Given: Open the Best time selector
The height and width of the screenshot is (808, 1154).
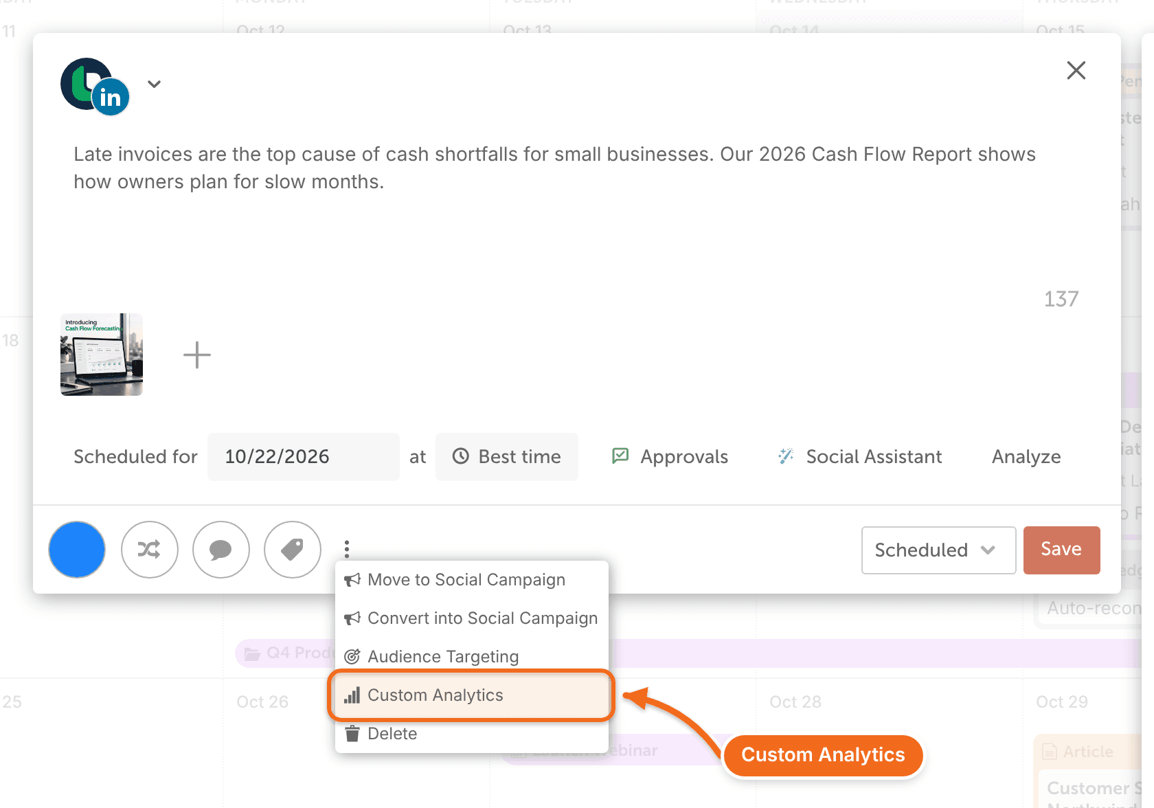Looking at the screenshot, I should coord(507,457).
